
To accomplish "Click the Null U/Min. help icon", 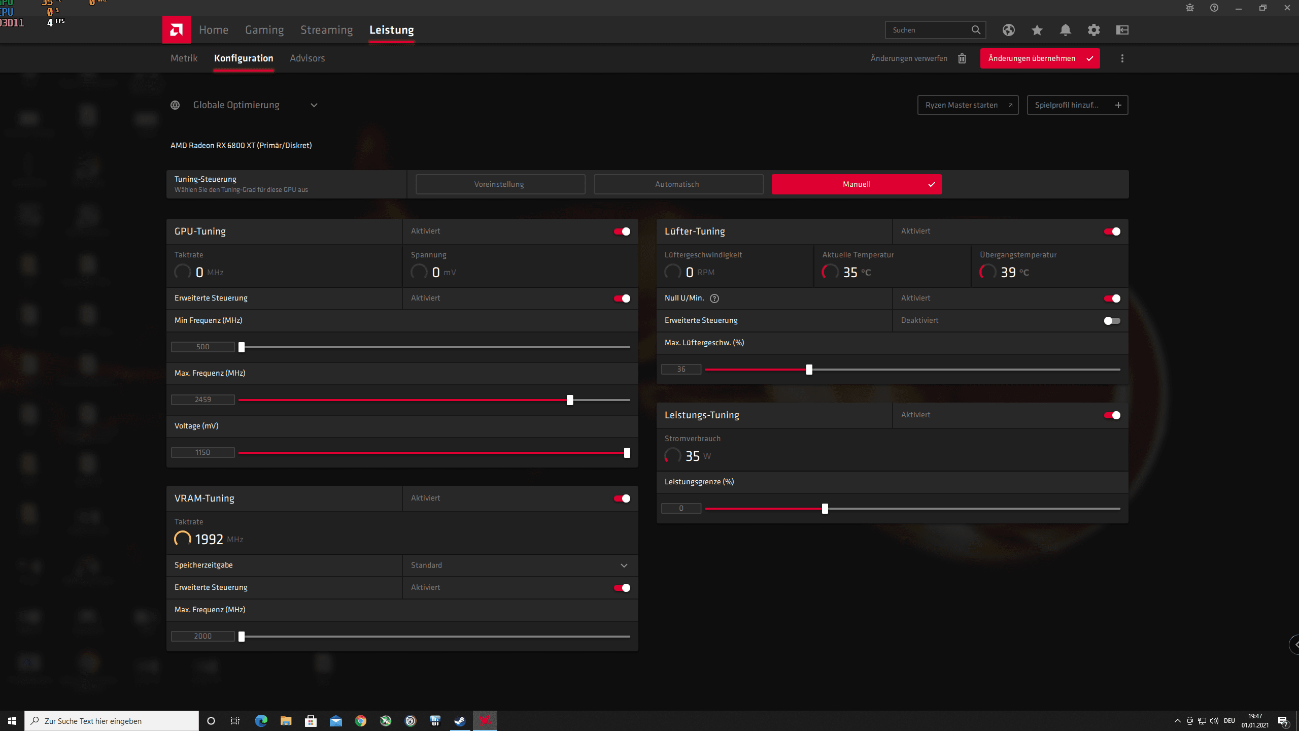I will [x=714, y=298].
